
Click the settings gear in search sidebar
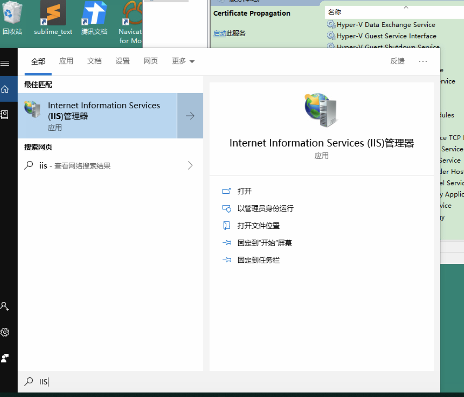click(x=5, y=332)
